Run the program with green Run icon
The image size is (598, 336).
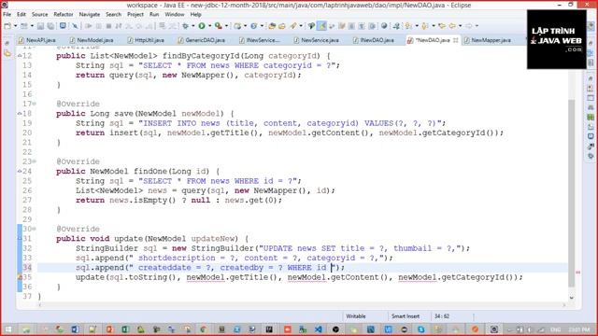point(202,26)
